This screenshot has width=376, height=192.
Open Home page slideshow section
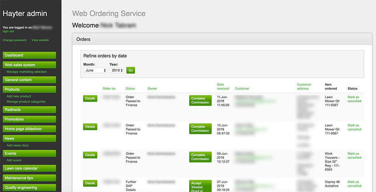29,129
